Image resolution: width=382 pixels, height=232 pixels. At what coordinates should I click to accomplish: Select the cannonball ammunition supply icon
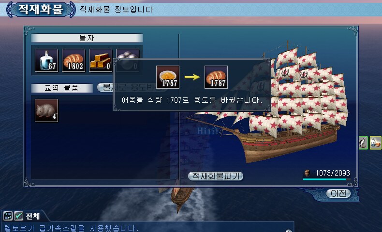click(128, 60)
